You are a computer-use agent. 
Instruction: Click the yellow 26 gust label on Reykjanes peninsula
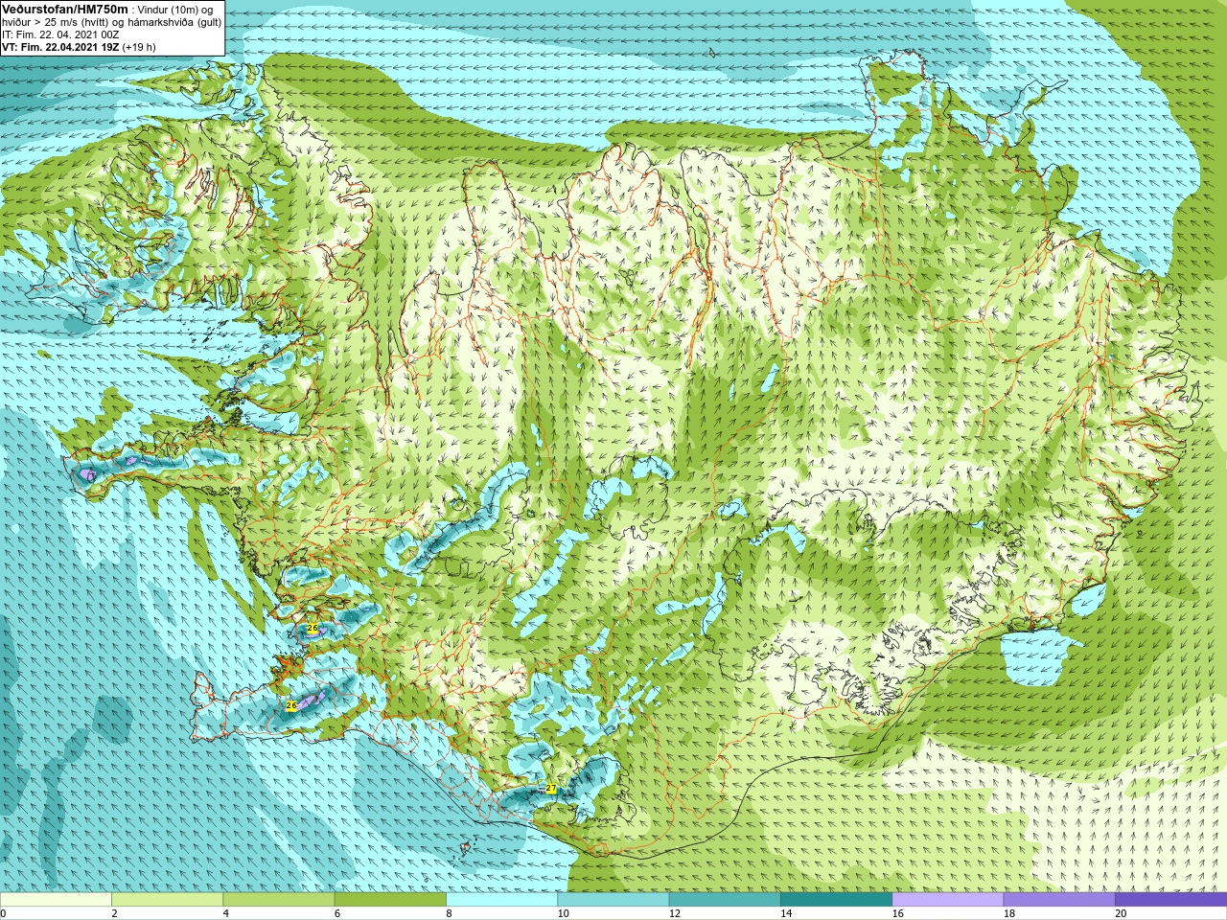pyautogui.click(x=291, y=705)
